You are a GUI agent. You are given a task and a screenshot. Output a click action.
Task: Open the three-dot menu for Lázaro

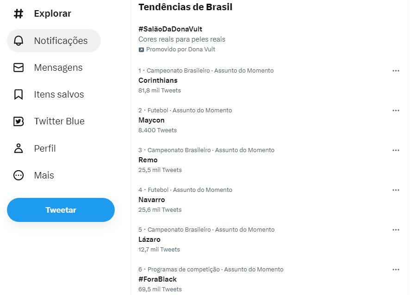pyautogui.click(x=396, y=230)
